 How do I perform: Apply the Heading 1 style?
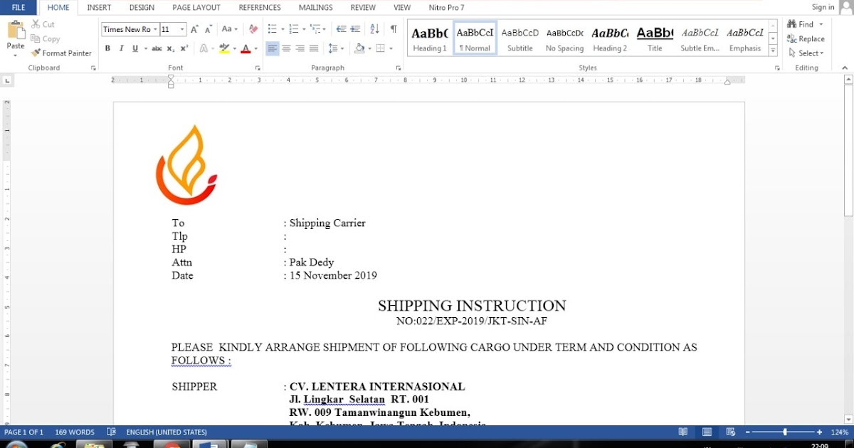(429, 37)
